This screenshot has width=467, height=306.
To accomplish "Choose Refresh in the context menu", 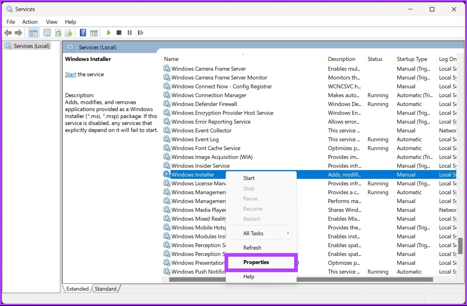I will (x=261, y=248).
